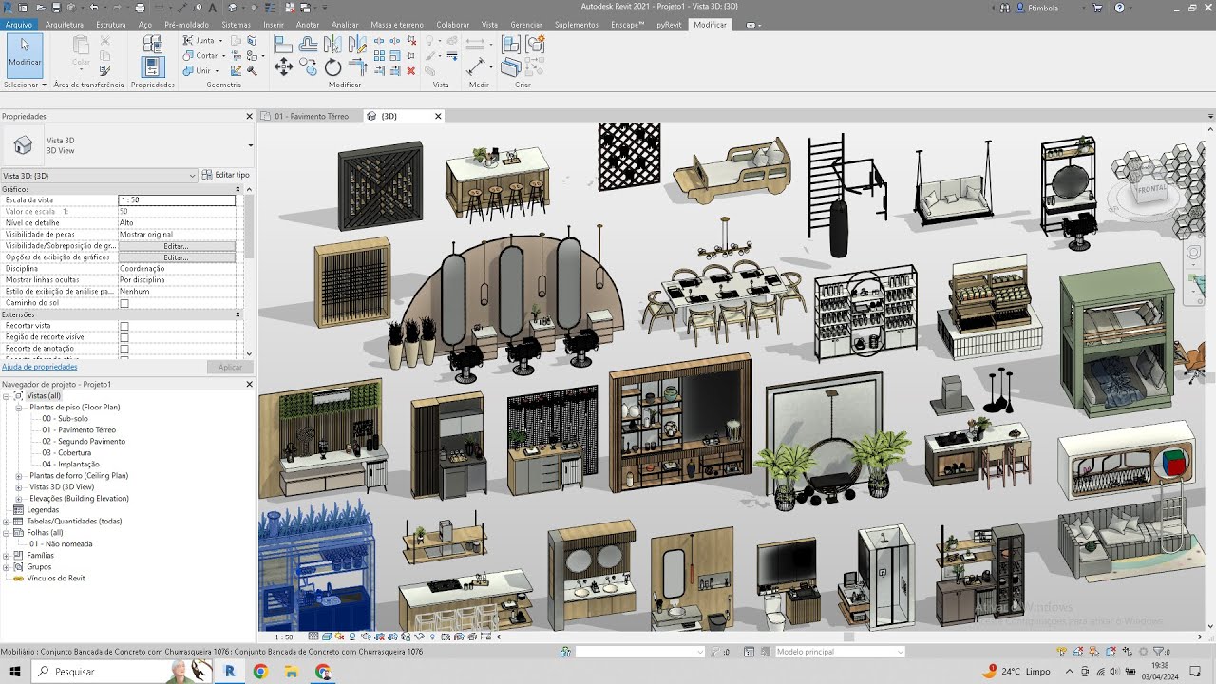1216x684 pixels.
Task: Click the Windows Start button
Action: [15, 672]
